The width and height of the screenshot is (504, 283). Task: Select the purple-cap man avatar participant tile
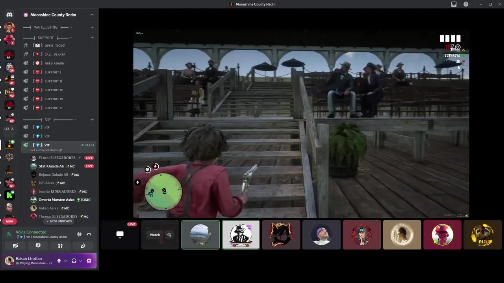pyautogui.click(x=321, y=235)
